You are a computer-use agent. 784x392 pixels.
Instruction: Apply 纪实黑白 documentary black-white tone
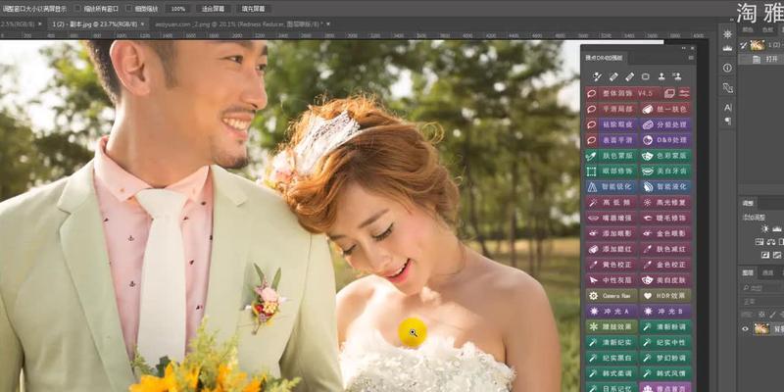(x=611, y=358)
